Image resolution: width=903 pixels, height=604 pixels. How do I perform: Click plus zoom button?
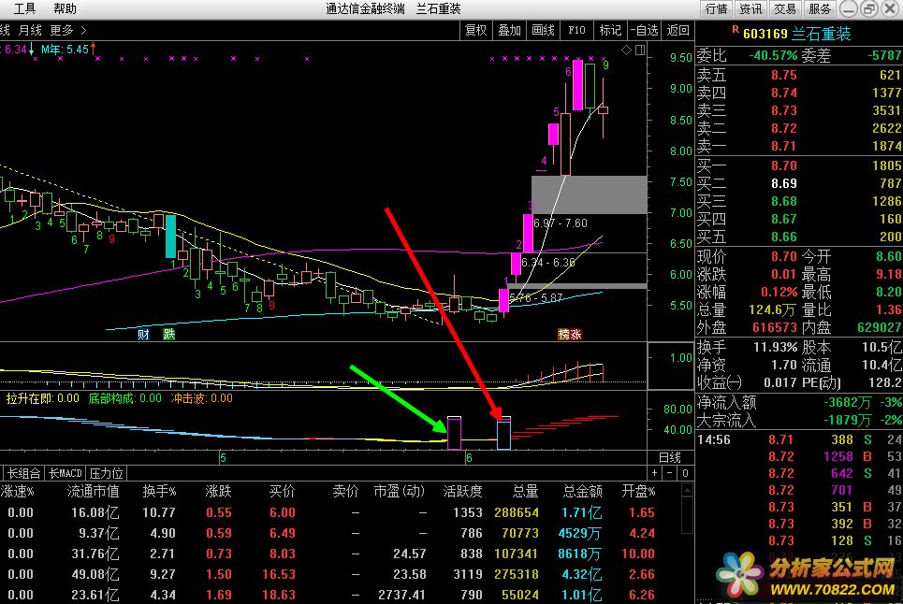pos(655,473)
